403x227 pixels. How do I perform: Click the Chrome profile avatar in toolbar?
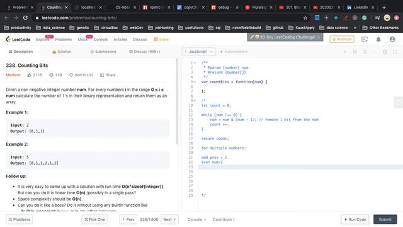(387, 18)
